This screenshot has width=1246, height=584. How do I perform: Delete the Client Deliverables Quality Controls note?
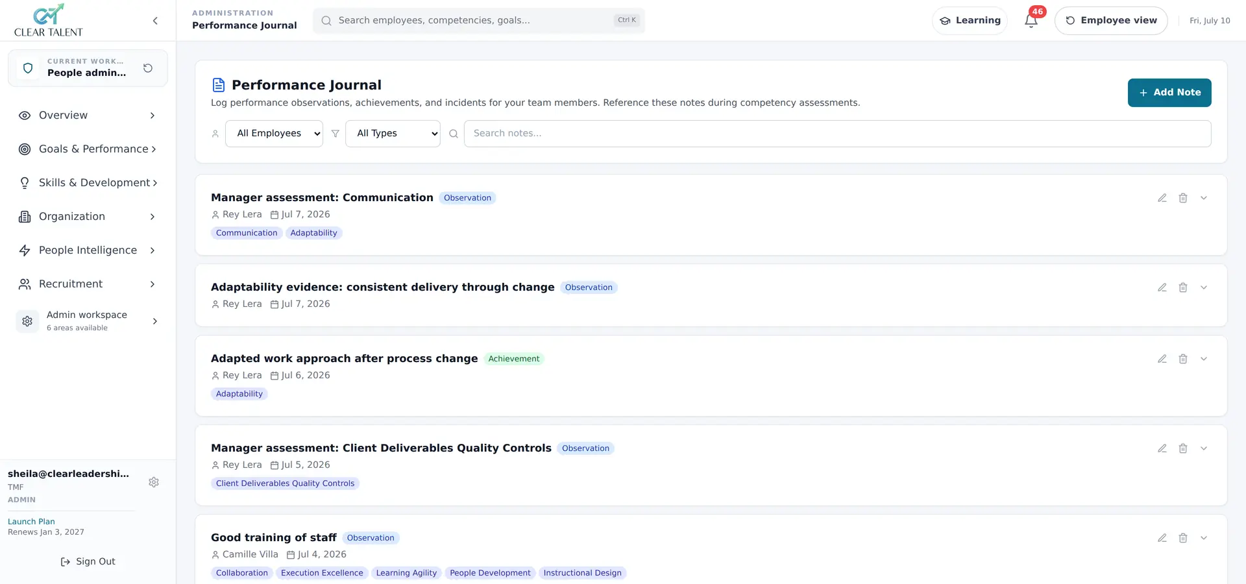[x=1183, y=448]
